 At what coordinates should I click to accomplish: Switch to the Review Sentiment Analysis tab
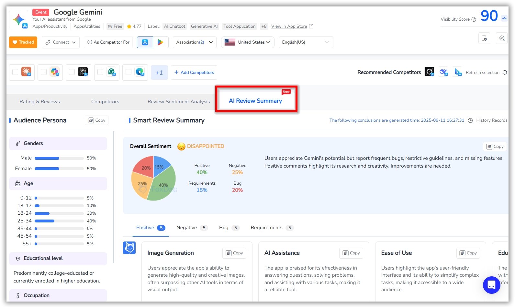[179, 102]
